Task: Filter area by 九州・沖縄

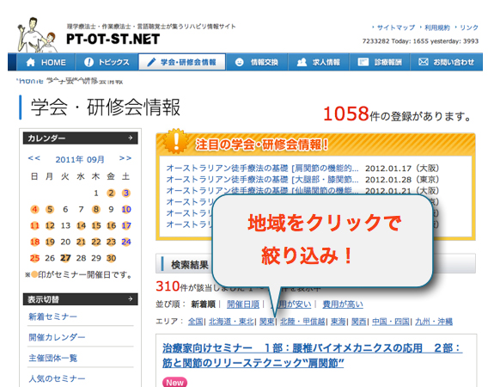Action: [434, 322]
